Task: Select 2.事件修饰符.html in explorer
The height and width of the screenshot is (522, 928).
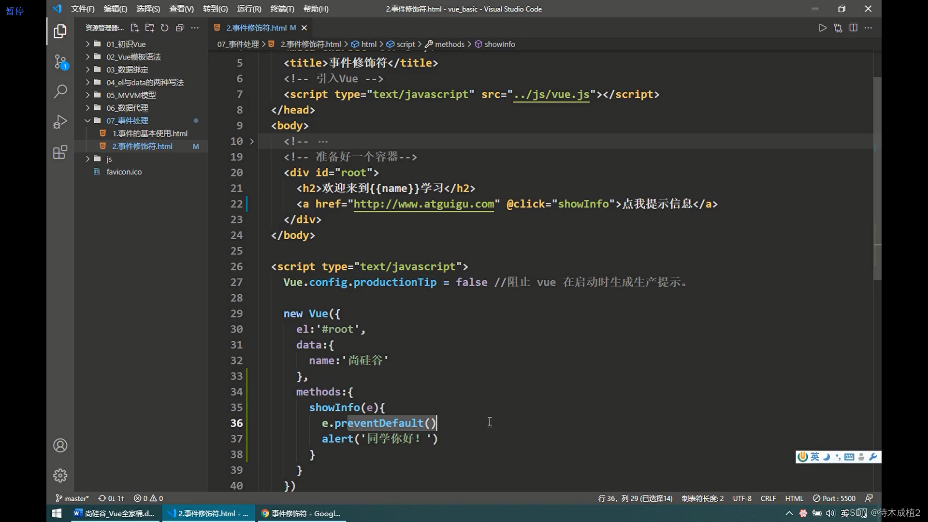Action: pyautogui.click(x=141, y=146)
